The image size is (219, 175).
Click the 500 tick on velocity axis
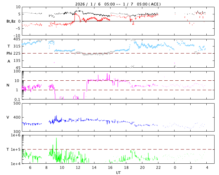[17, 103]
